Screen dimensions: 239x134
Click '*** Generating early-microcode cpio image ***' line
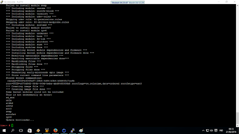click(37, 73)
